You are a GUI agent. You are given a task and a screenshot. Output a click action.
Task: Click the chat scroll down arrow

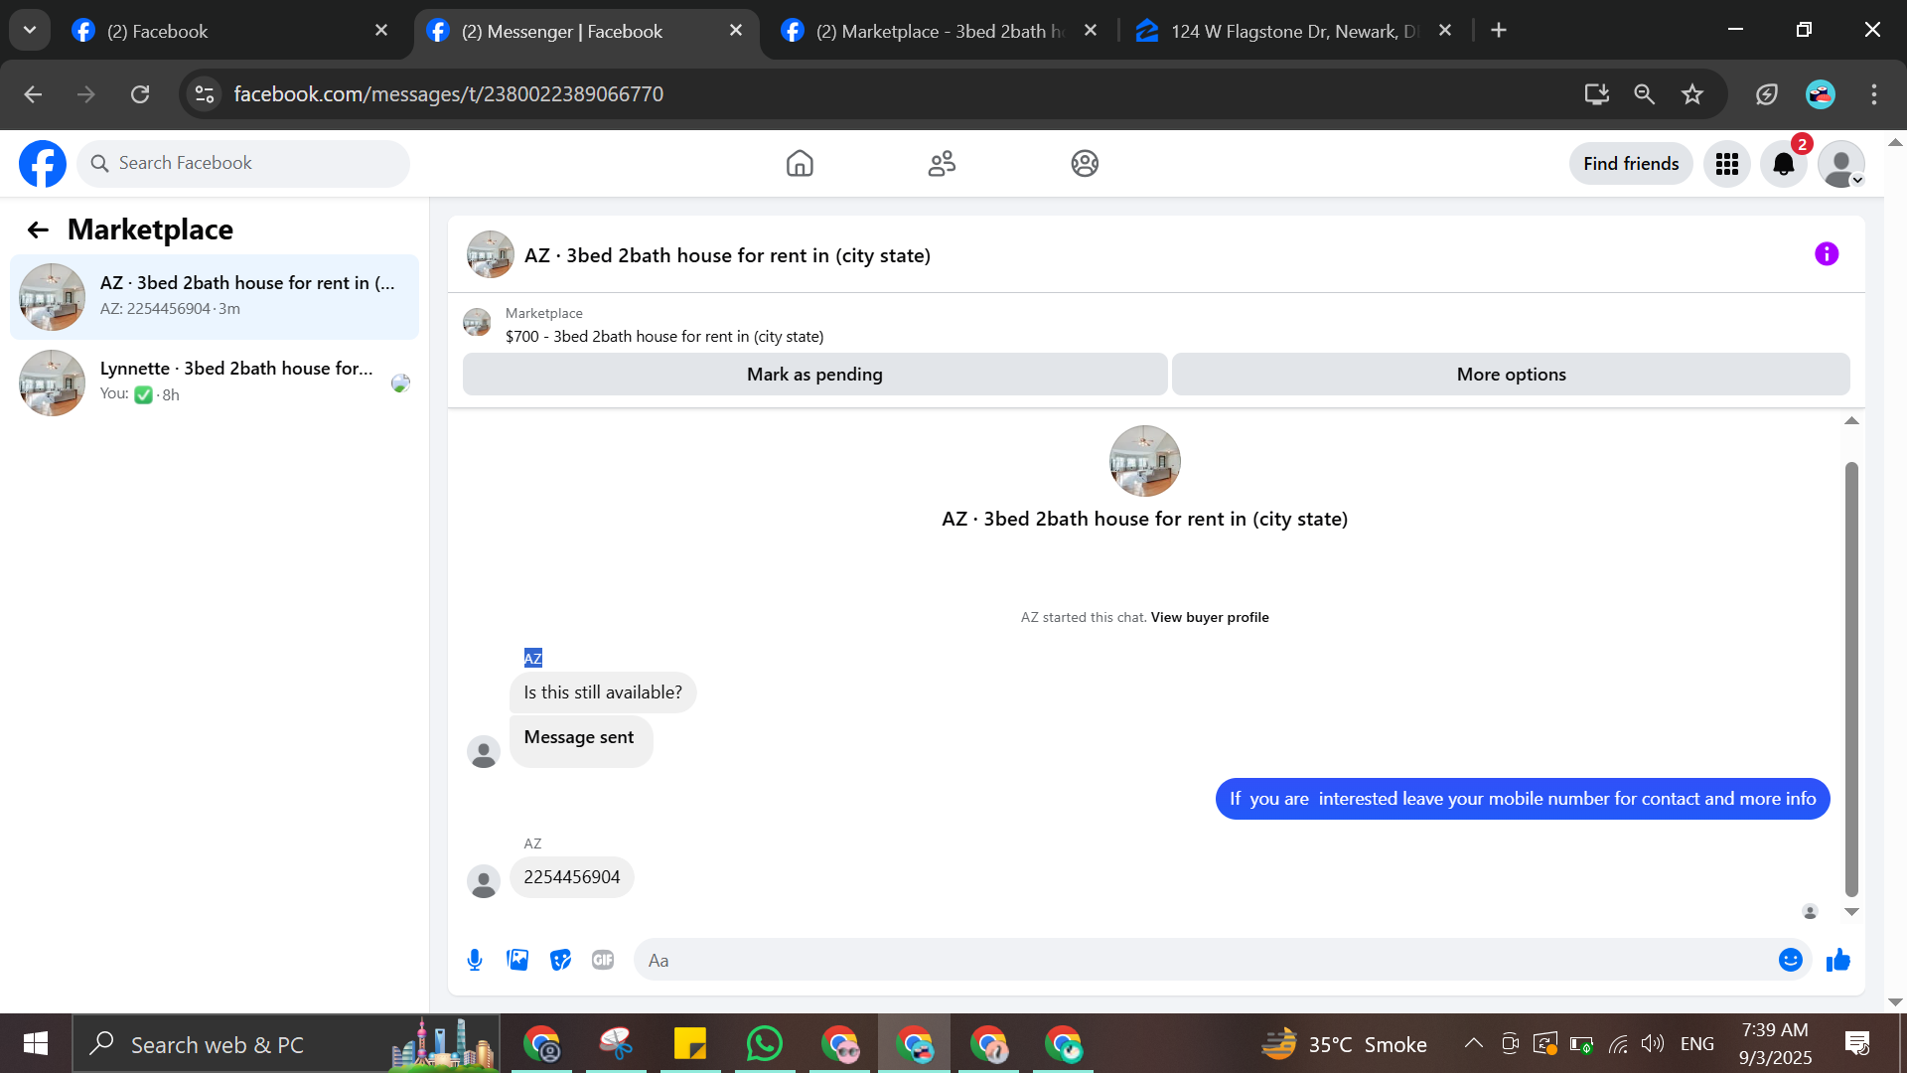(1851, 912)
